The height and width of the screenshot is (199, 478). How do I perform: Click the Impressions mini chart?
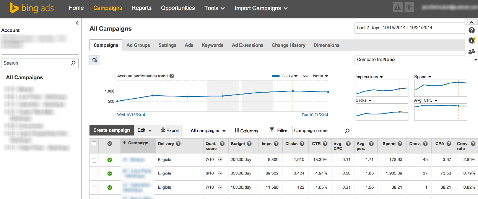382,88
